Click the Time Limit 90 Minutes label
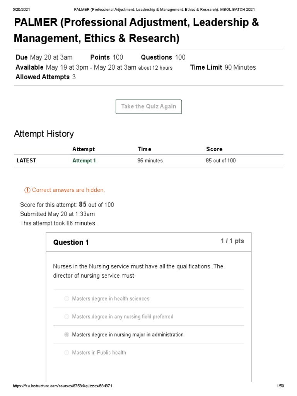 click(x=223, y=67)
